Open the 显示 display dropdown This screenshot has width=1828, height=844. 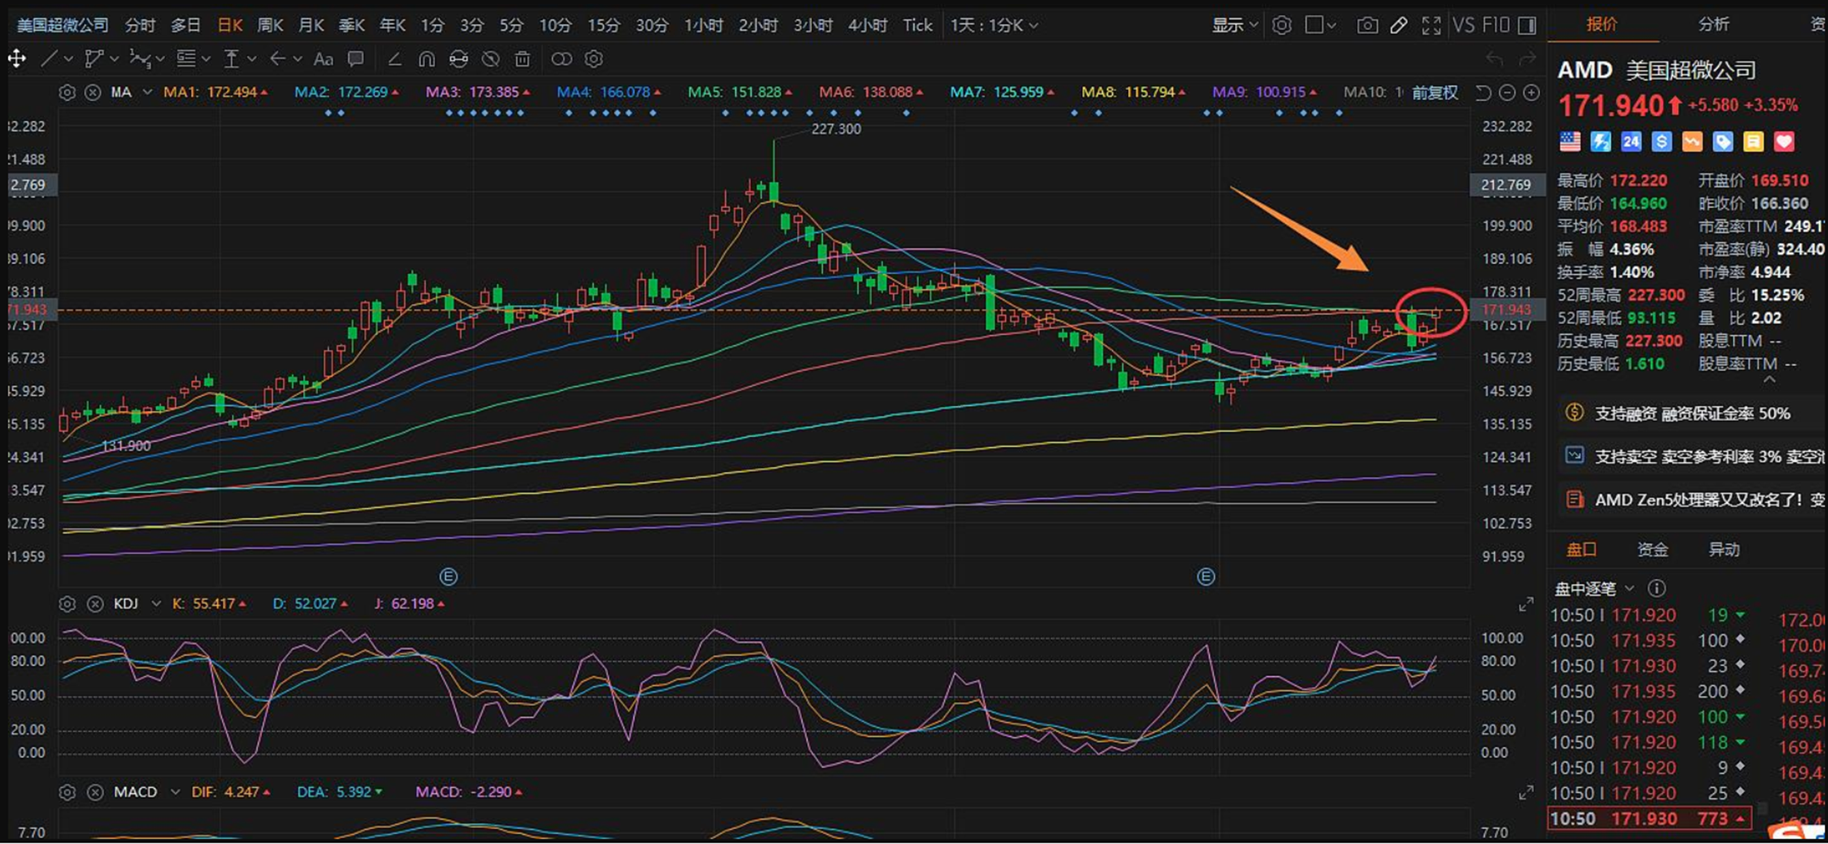(1235, 25)
